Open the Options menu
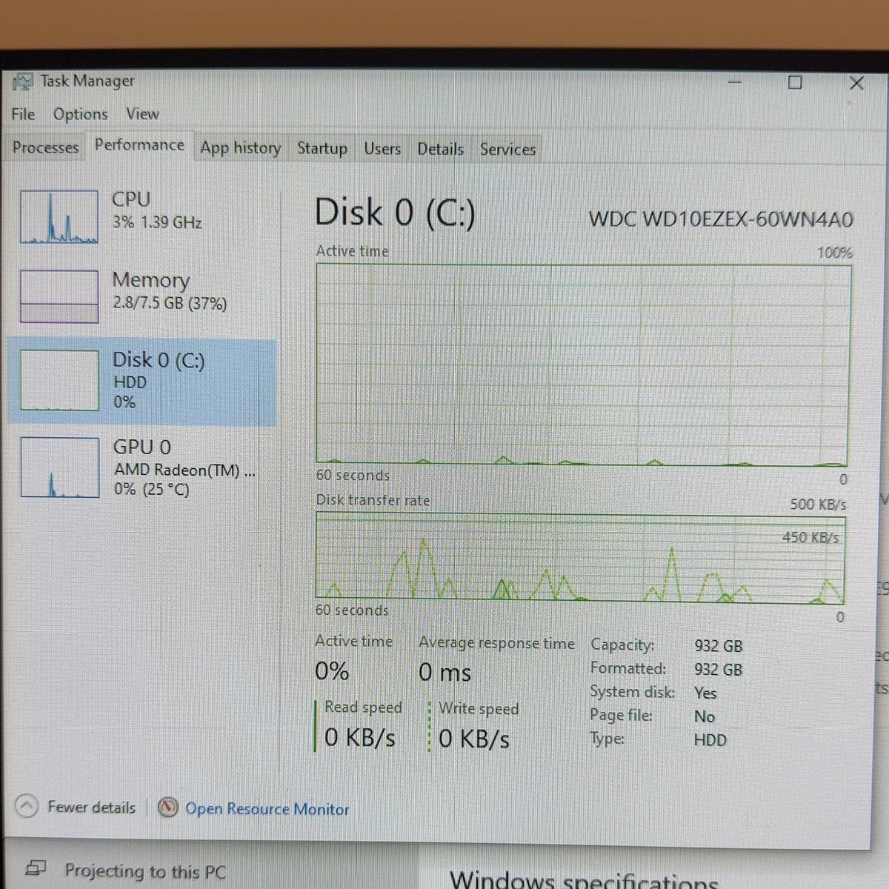Viewport: 889px width, 889px height. [x=80, y=114]
